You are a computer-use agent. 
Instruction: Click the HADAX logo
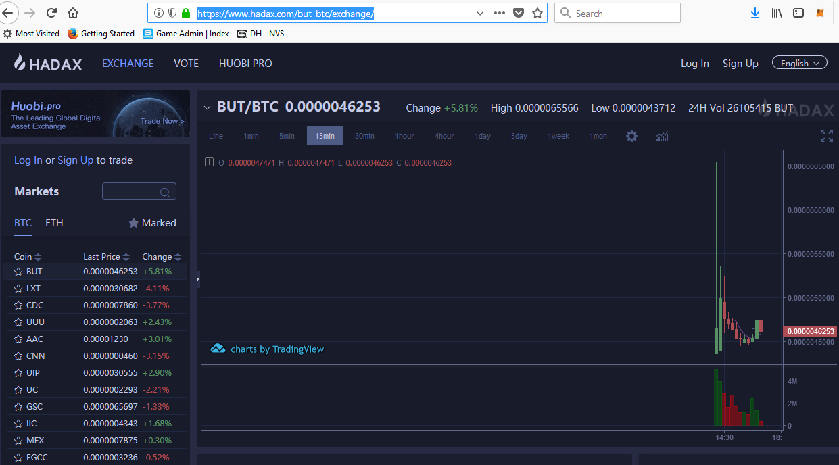[x=48, y=64]
